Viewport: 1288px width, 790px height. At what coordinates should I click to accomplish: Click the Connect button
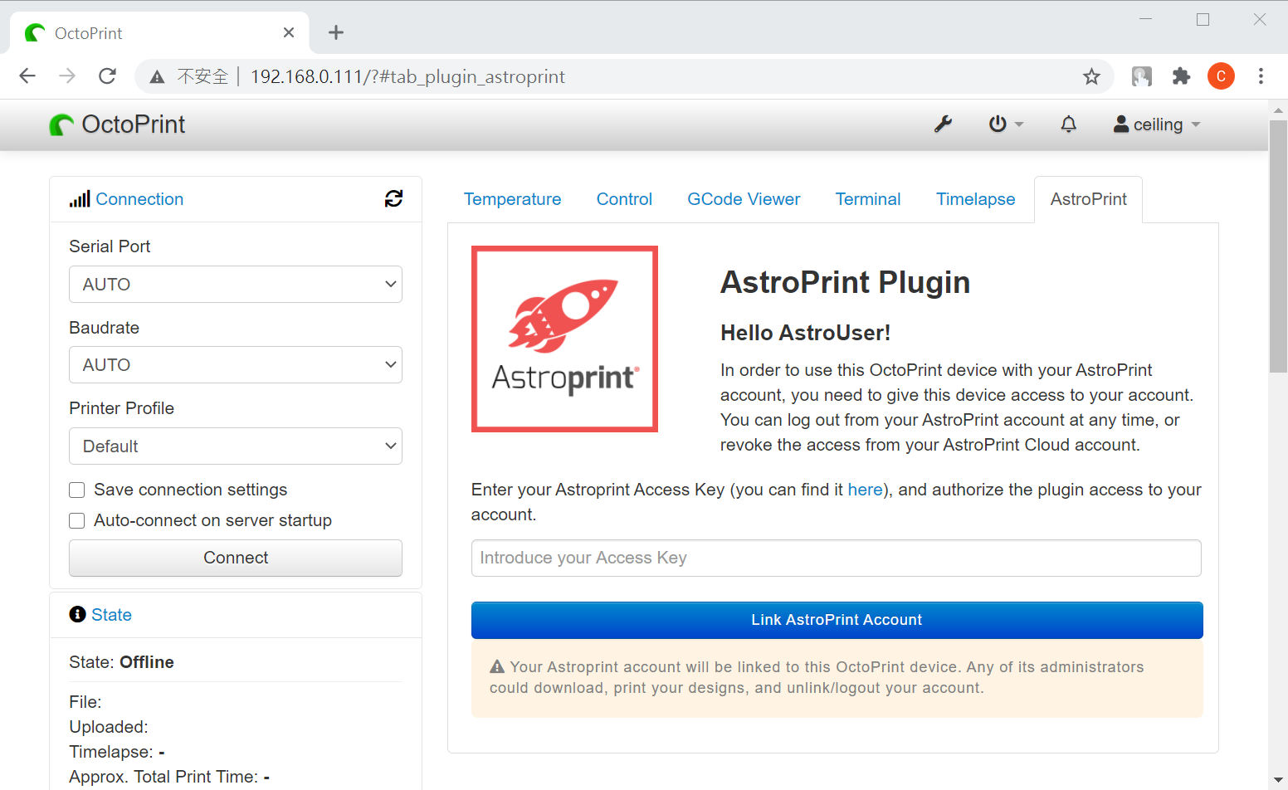pos(235,558)
